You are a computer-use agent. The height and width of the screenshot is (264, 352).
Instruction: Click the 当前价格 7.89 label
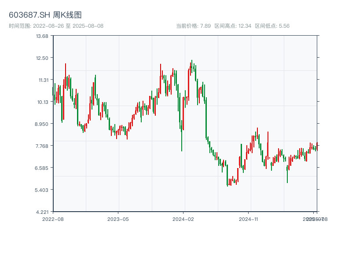coord(193,26)
